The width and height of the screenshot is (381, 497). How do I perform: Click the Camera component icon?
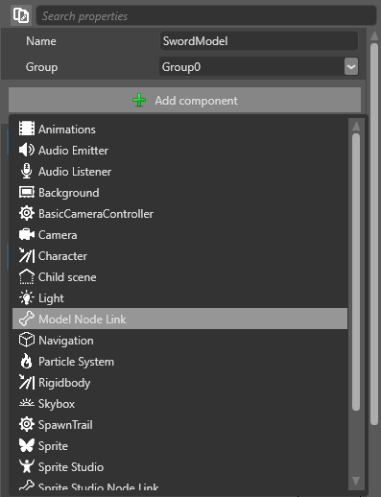[x=27, y=234]
